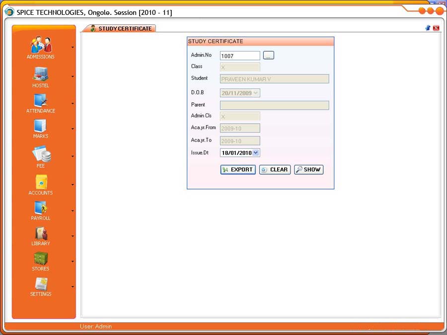
Task: Open the Admissions module icon
Action: tap(41, 45)
